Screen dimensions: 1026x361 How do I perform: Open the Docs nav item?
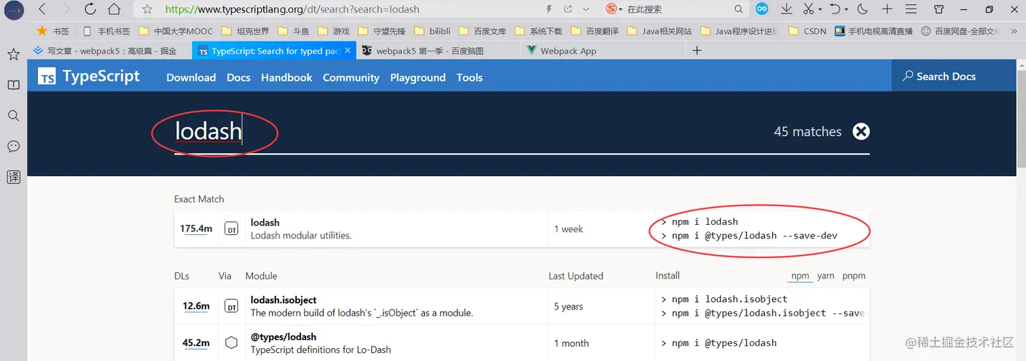[x=239, y=77]
